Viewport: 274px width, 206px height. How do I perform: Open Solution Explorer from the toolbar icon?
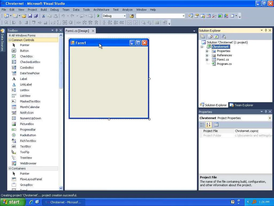pyautogui.click(x=191, y=16)
